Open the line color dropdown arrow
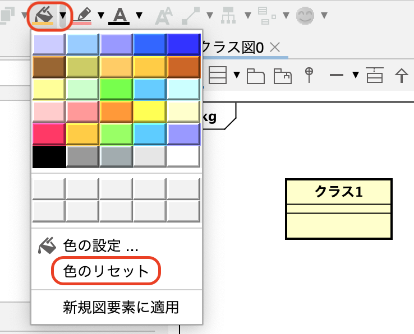The width and height of the screenshot is (414, 334). 101,16
